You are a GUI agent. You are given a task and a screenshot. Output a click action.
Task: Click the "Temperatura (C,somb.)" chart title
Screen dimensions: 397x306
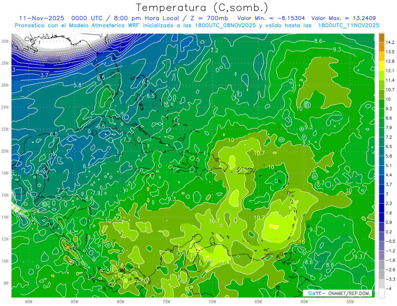click(x=202, y=7)
